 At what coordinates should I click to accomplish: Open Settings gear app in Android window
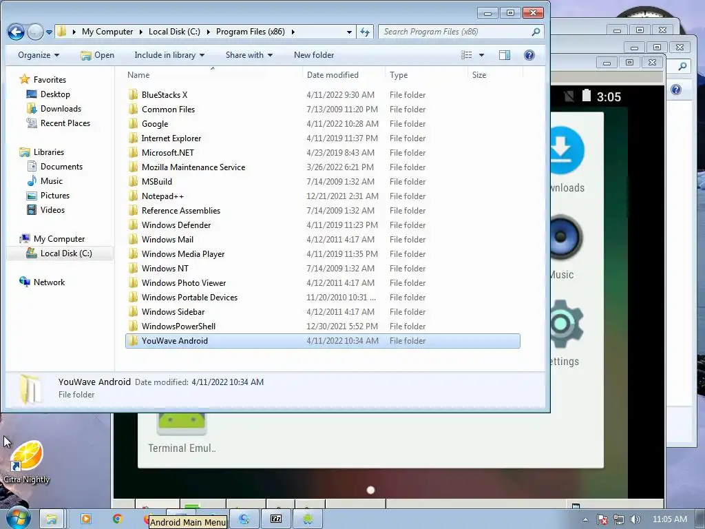coord(566,334)
